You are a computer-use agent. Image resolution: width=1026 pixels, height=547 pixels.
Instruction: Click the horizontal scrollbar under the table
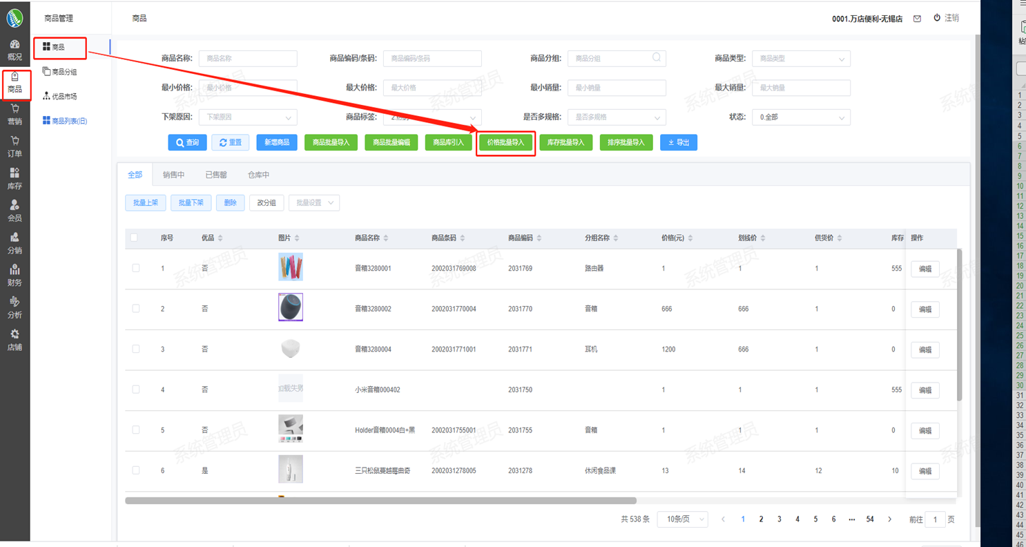380,501
